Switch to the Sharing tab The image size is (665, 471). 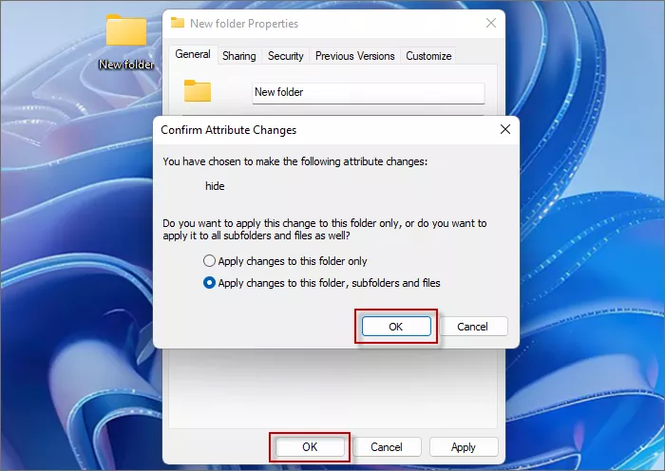click(x=239, y=56)
